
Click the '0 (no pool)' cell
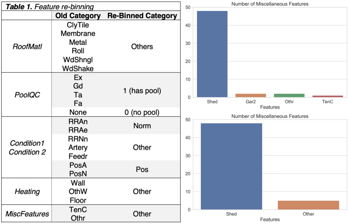142,112
